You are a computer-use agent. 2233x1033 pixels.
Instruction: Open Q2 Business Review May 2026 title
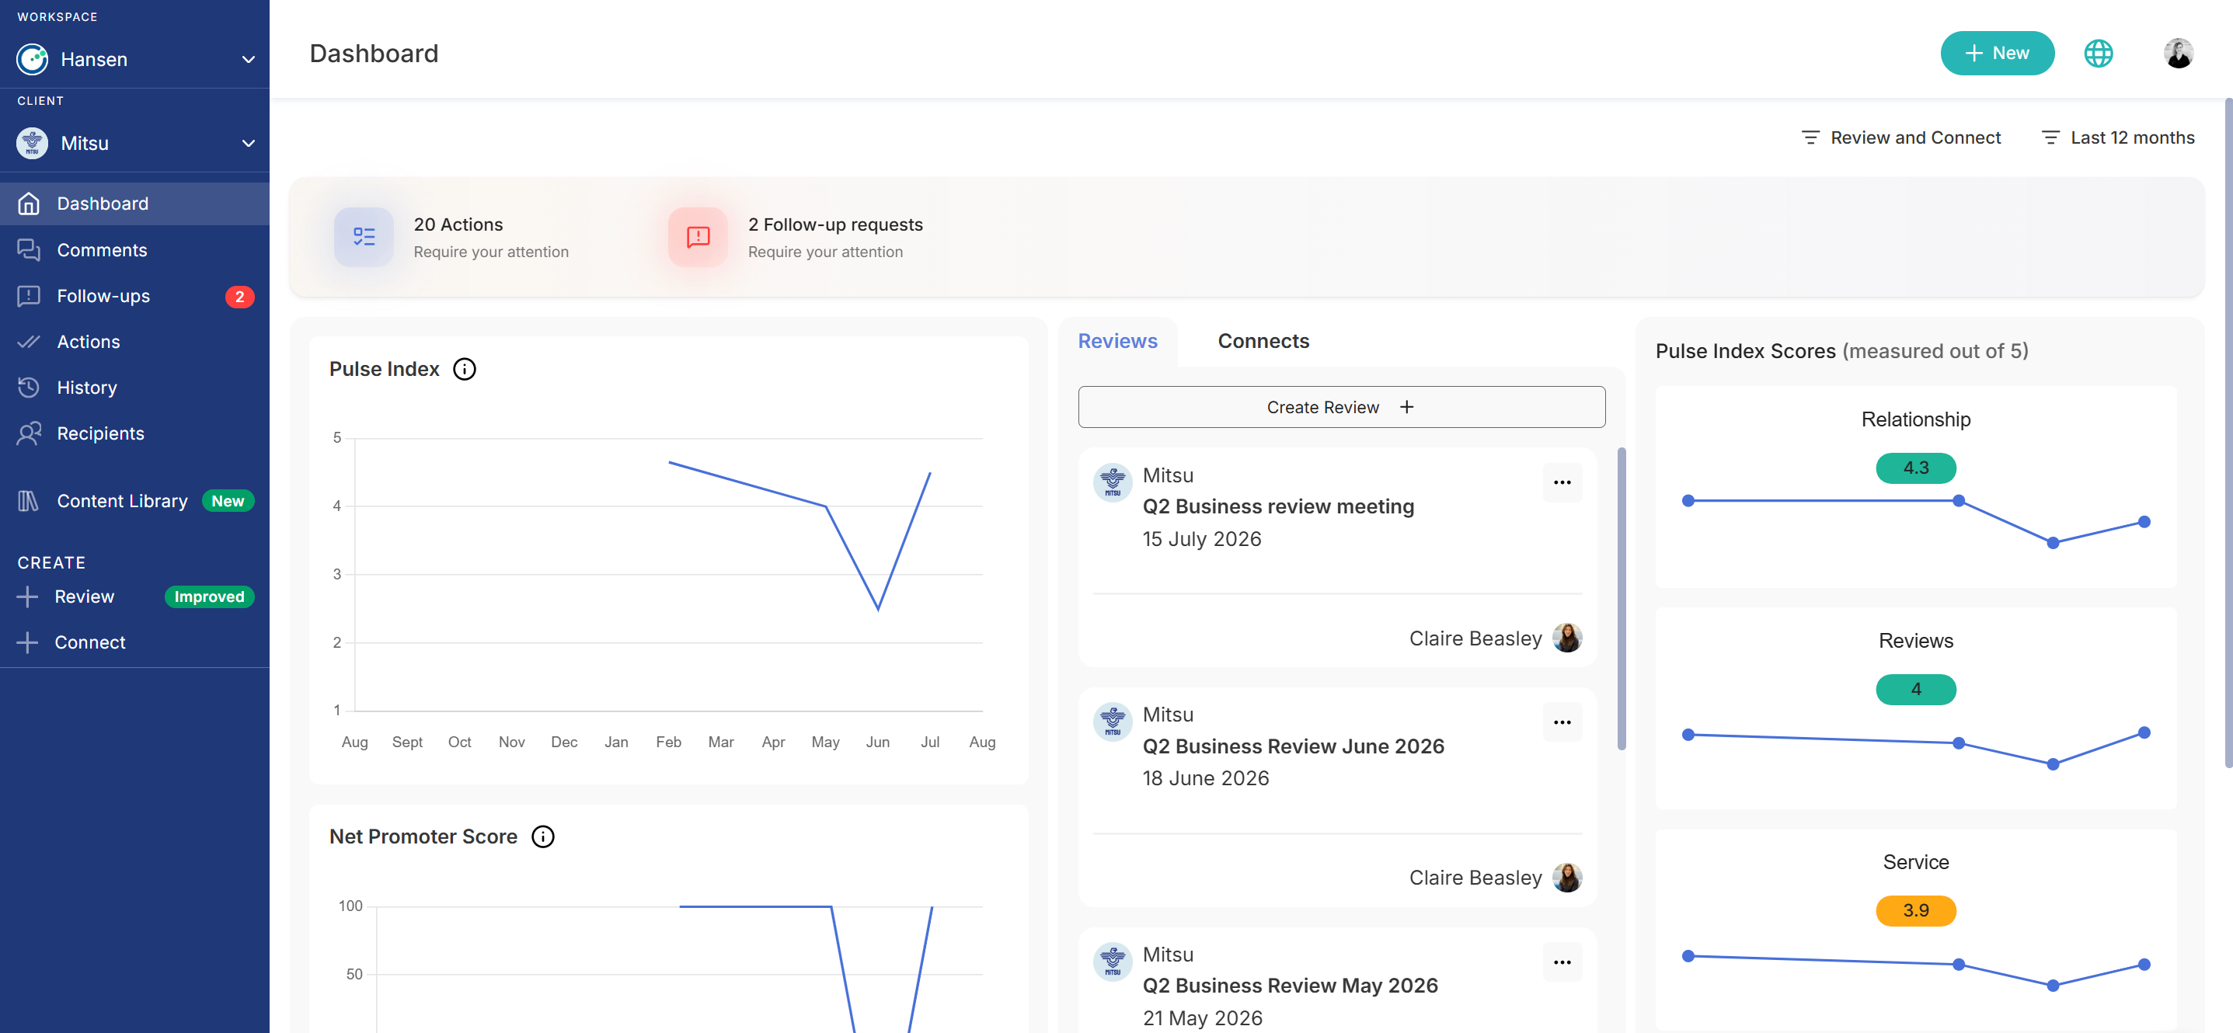[1290, 986]
